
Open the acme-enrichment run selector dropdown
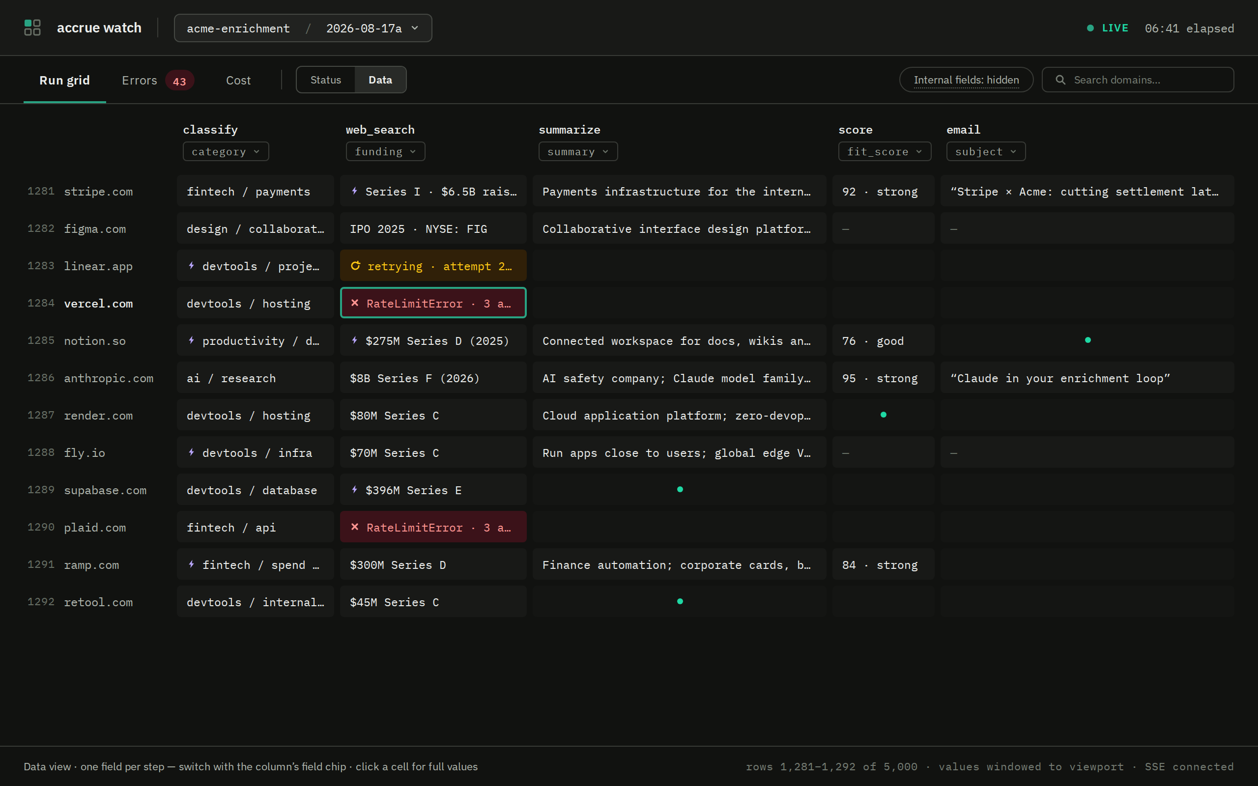(x=303, y=28)
